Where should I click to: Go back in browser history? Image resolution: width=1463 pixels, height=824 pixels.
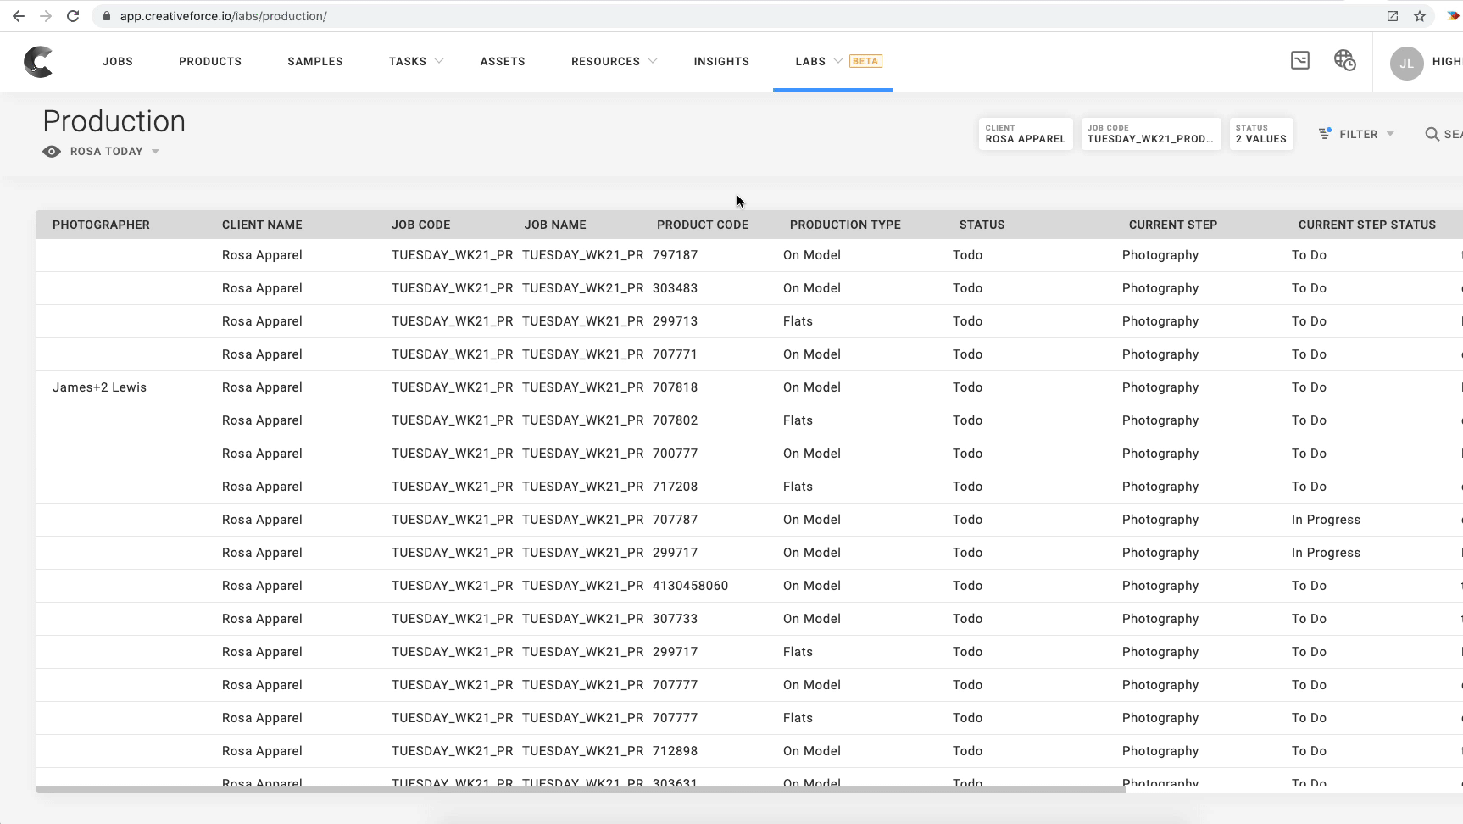point(19,16)
